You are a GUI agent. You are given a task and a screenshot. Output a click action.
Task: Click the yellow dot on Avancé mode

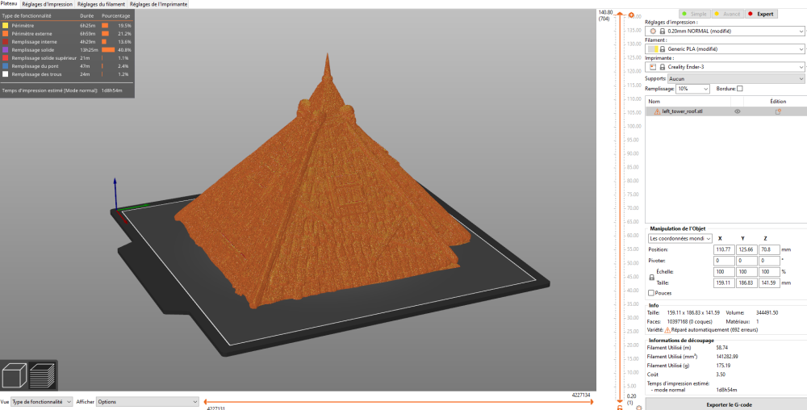click(717, 14)
